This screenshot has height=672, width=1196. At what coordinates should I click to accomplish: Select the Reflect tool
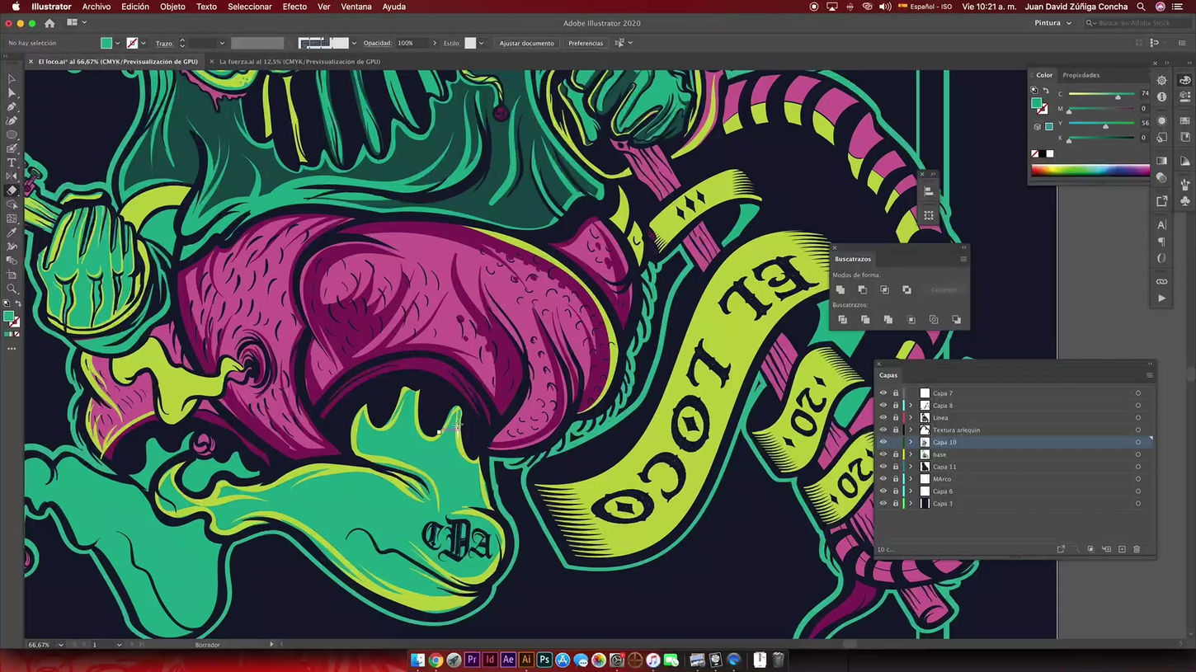coord(12,177)
